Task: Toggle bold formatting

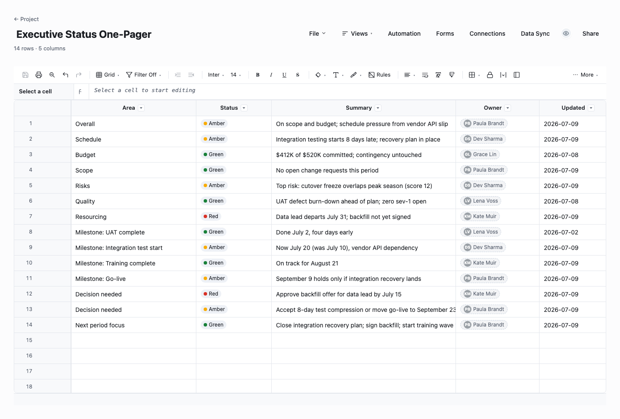Action: 258,75
